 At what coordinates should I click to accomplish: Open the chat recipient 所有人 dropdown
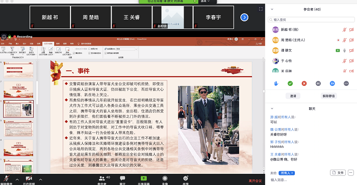pos(287,173)
